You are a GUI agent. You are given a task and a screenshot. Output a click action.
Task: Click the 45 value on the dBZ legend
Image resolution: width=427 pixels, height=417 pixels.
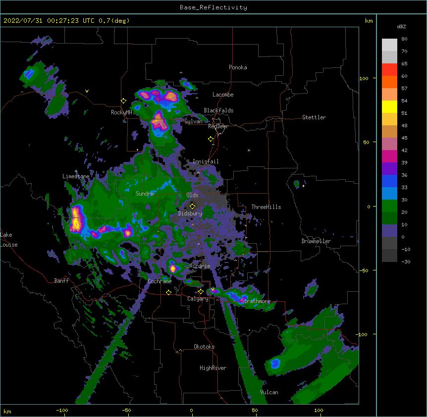pos(404,138)
